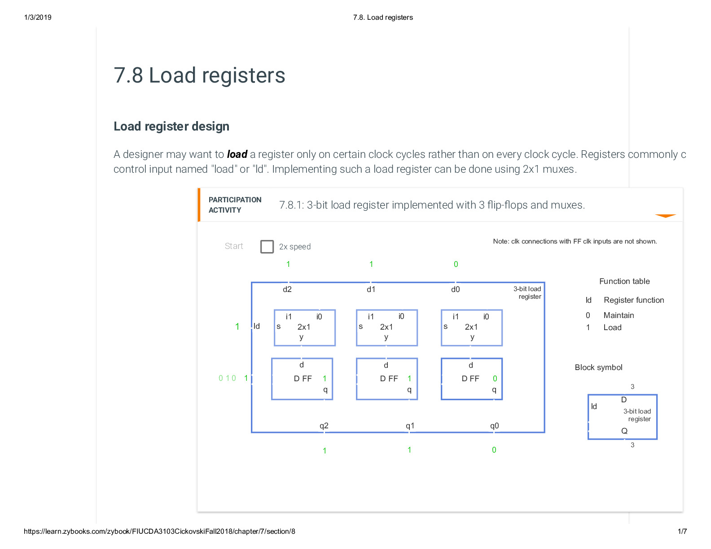The height and width of the screenshot is (549, 711).
Task: Click the Start animation button
Action: (234, 246)
